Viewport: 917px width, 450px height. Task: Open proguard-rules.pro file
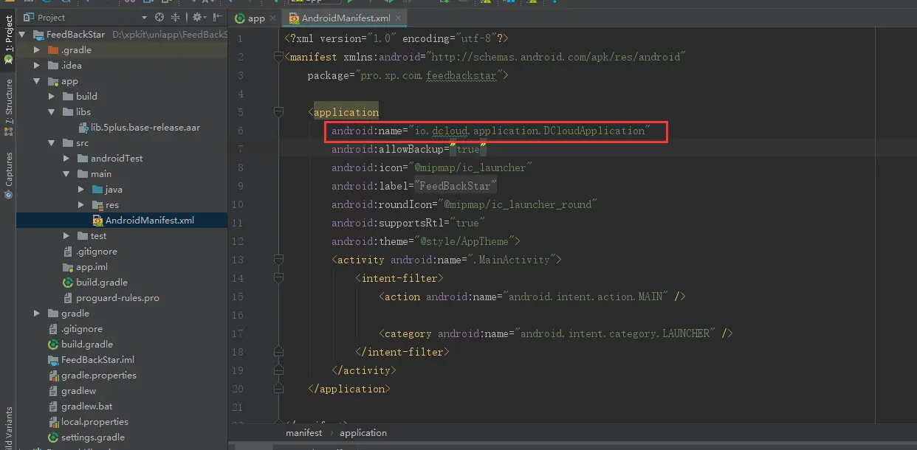pos(117,298)
